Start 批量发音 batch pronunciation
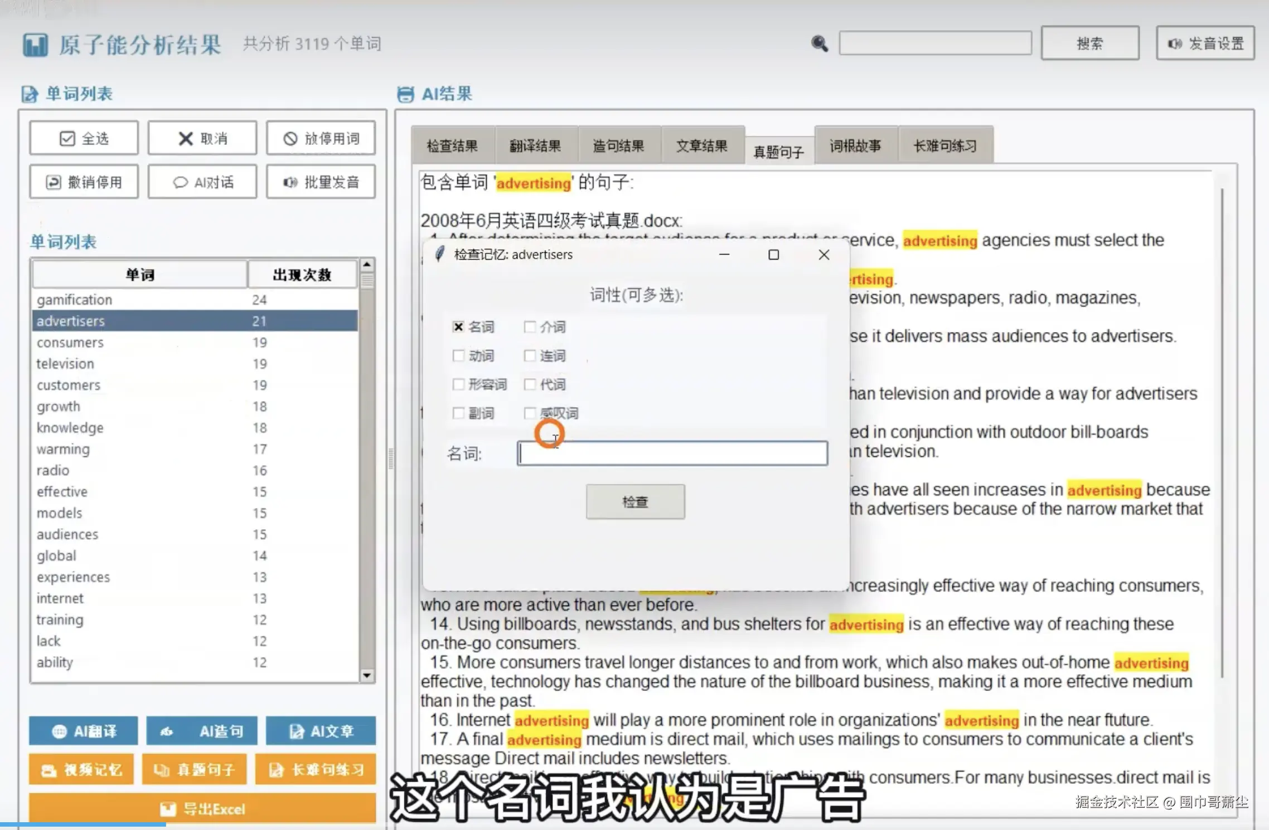This screenshot has width=1269, height=830. [321, 182]
